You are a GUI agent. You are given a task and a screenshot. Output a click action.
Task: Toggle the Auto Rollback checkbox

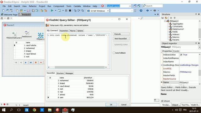[114, 53]
